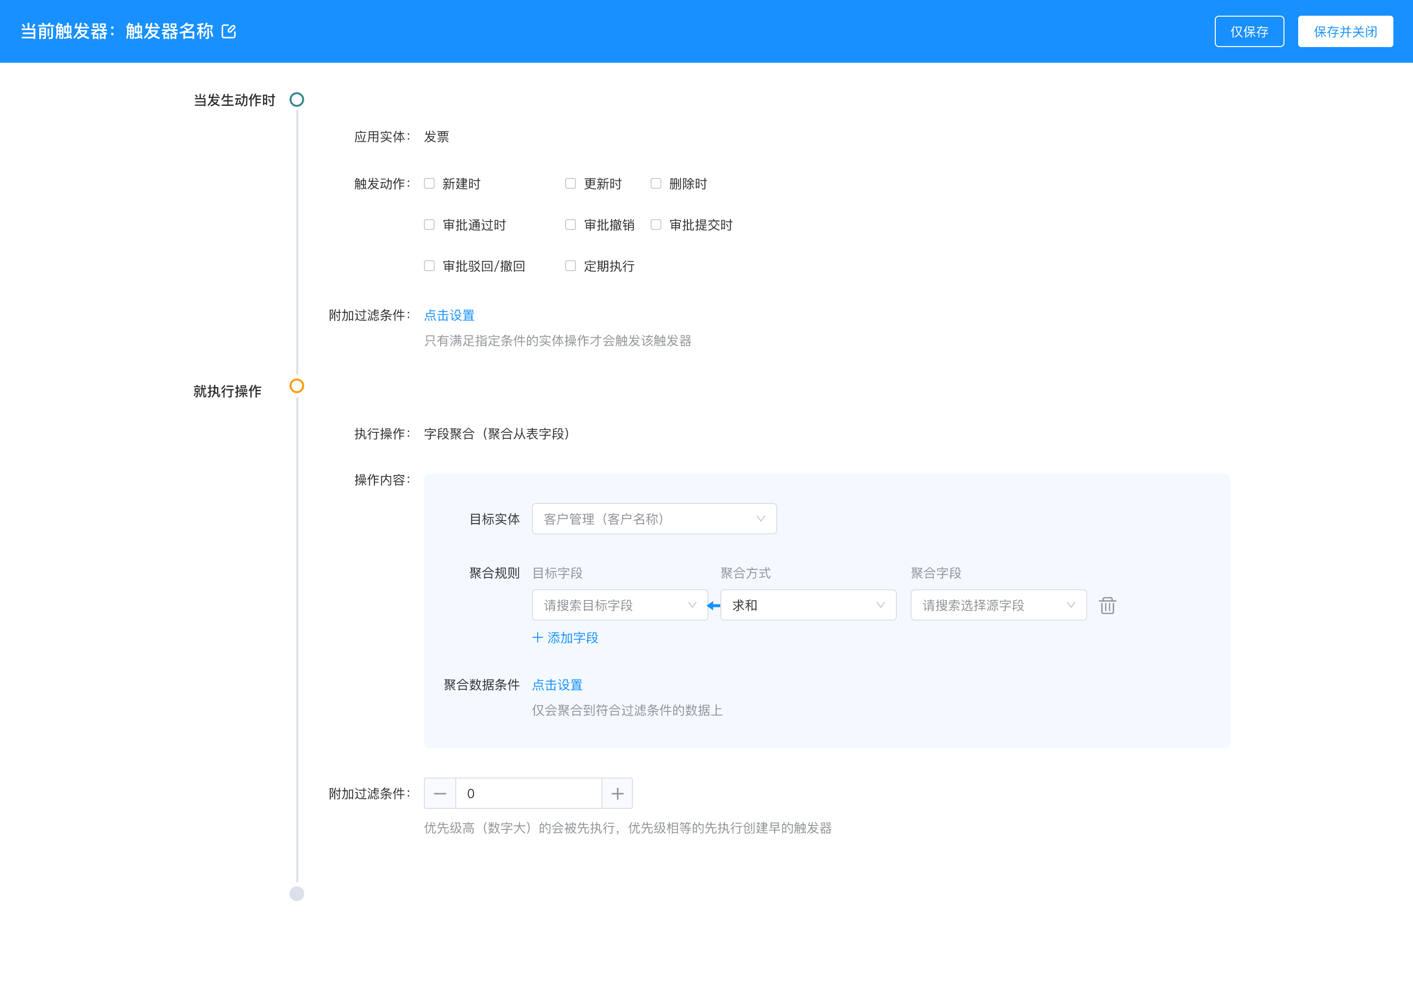This screenshot has height=1004, width=1413.
Task: Check the 定期执行 checkbox
Action: (x=571, y=265)
